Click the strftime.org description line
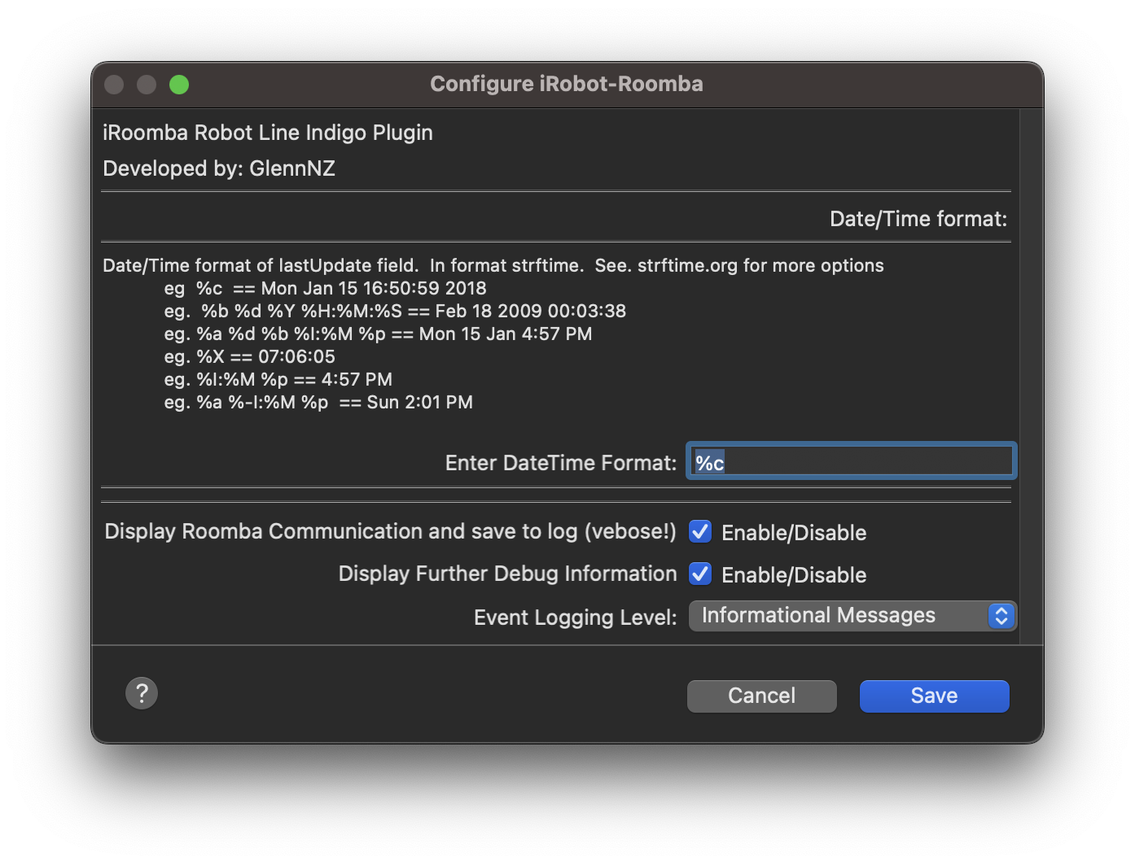The height and width of the screenshot is (864, 1135). click(493, 265)
